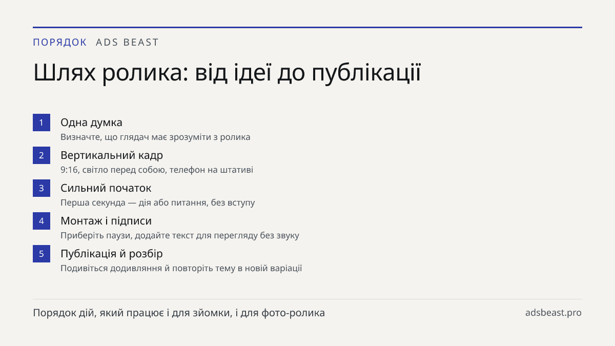Click the ADS BEAST brand label
615x346 pixels.
tap(128, 43)
